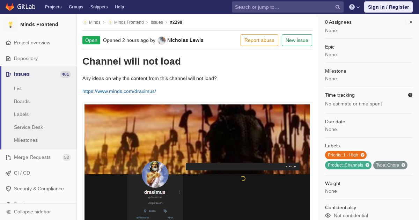419x220 pixels.
Task: Open Boards submenu item
Action: coord(22,101)
